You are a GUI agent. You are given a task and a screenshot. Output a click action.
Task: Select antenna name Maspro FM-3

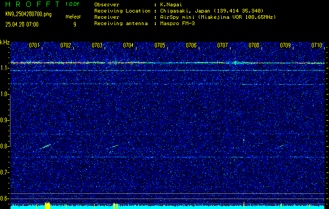tap(177, 24)
